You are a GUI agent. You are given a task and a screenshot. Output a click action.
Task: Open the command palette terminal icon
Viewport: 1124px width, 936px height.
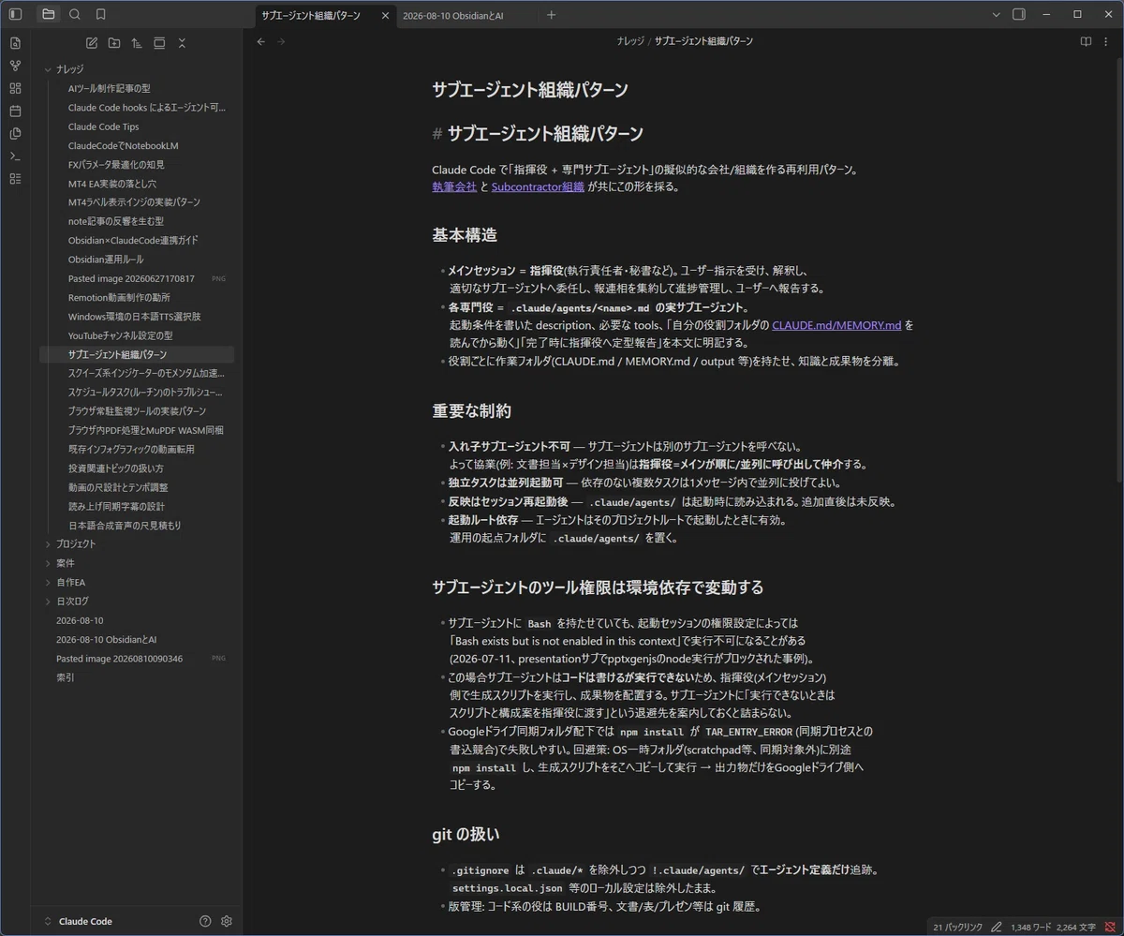pos(15,156)
